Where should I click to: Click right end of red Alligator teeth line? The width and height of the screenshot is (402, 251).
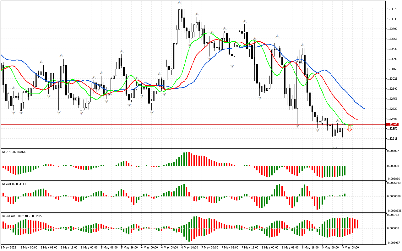(x=357, y=119)
